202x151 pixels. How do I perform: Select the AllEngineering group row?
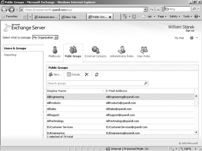[x=120, y=97]
